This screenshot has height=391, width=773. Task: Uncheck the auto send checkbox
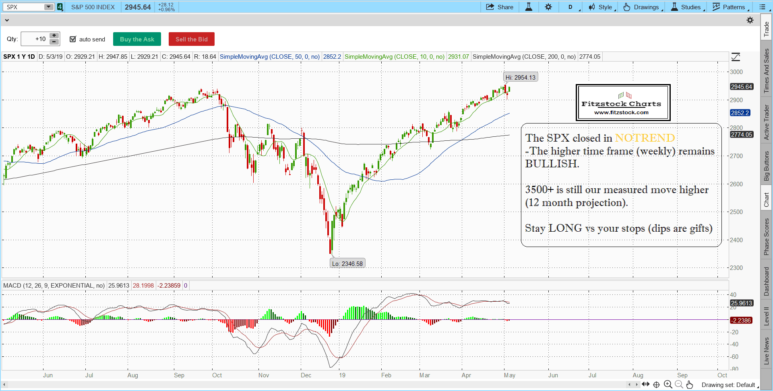(x=73, y=39)
